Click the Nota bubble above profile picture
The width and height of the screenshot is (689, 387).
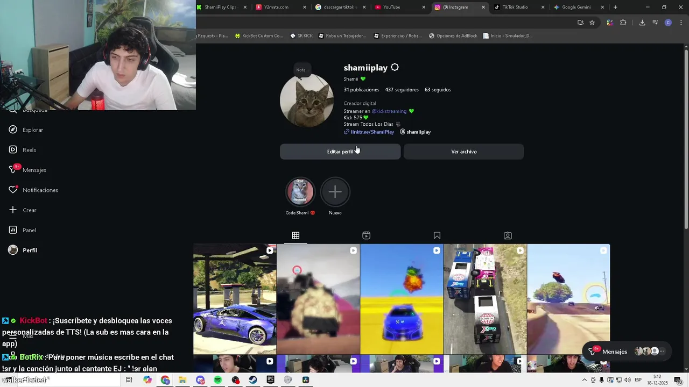303,69
